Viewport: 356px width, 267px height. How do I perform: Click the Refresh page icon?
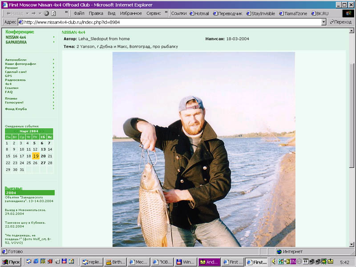pyautogui.click(x=53, y=13)
